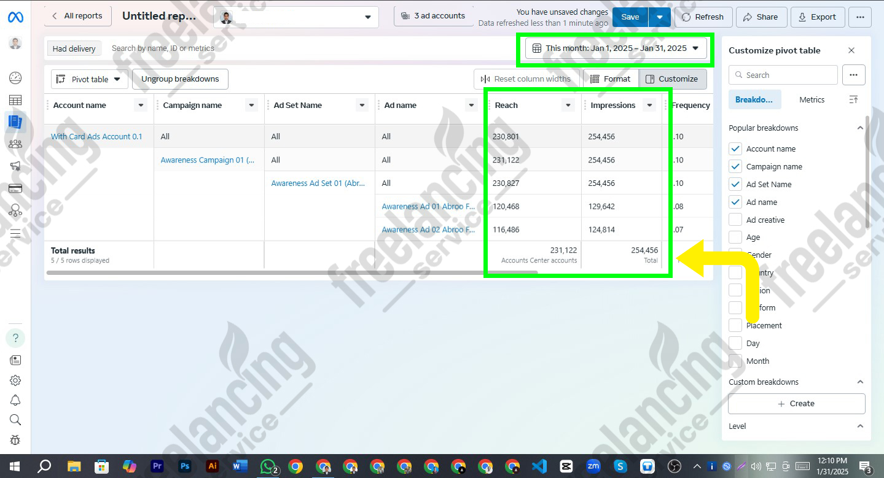Screen dimensions: 884x478
Task: Click Reset column widths button
Action: click(x=526, y=79)
